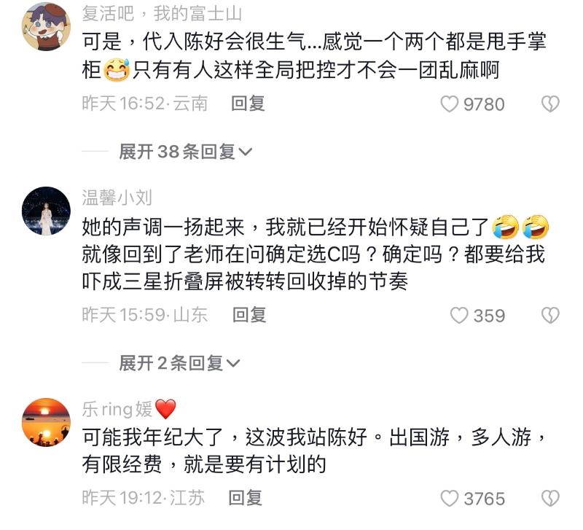The width and height of the screenshot is (583, 530).
Task: Dislike the comment posted from 山东
Action: (550, 316)
